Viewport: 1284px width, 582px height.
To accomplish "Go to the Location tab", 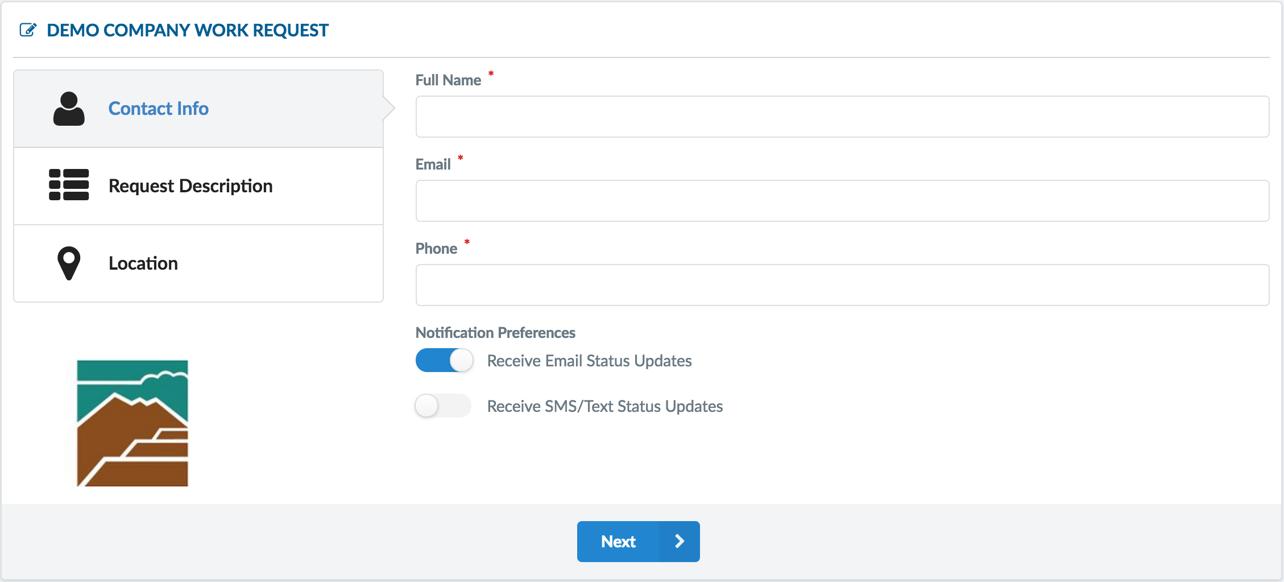I will point(143,263).
